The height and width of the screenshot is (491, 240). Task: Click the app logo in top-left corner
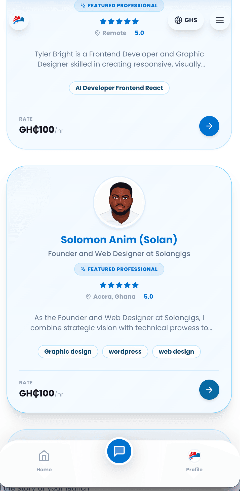click(x=19, y=20)
